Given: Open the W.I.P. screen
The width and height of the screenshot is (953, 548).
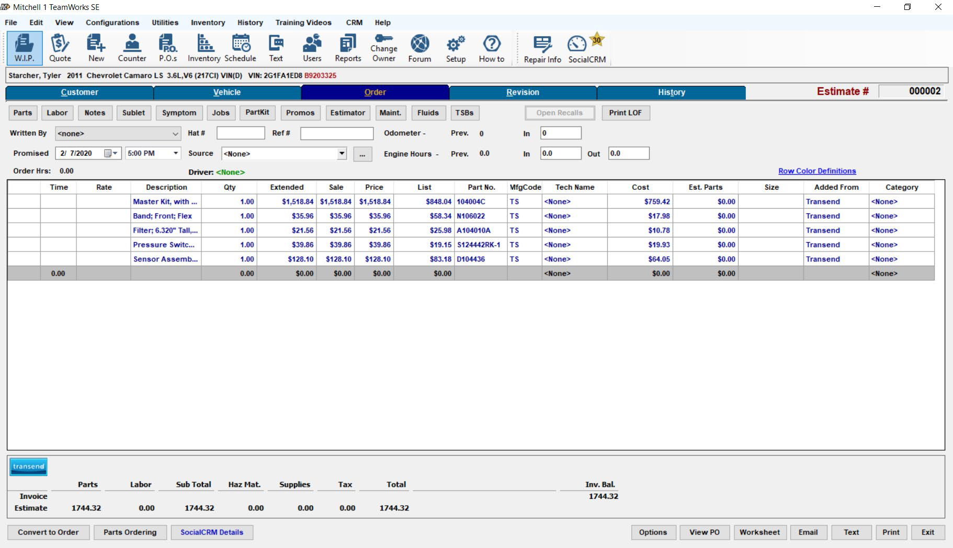Looking at the screenshot, I should [x=24, y=48].
